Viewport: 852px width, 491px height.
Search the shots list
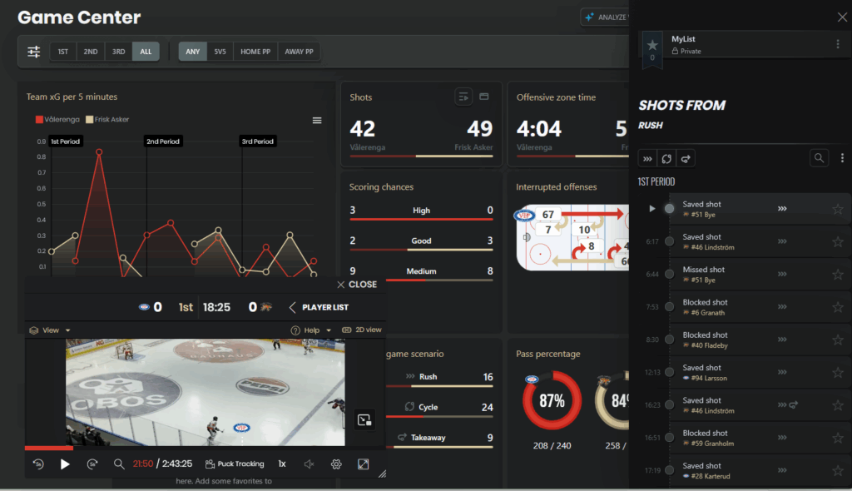pos(819,158)
